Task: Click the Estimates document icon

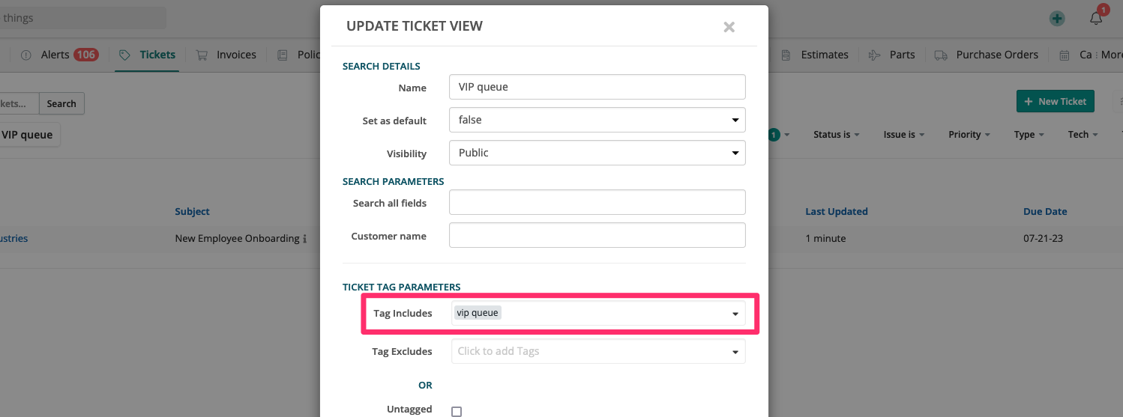Action: click(x=786, y=55)
